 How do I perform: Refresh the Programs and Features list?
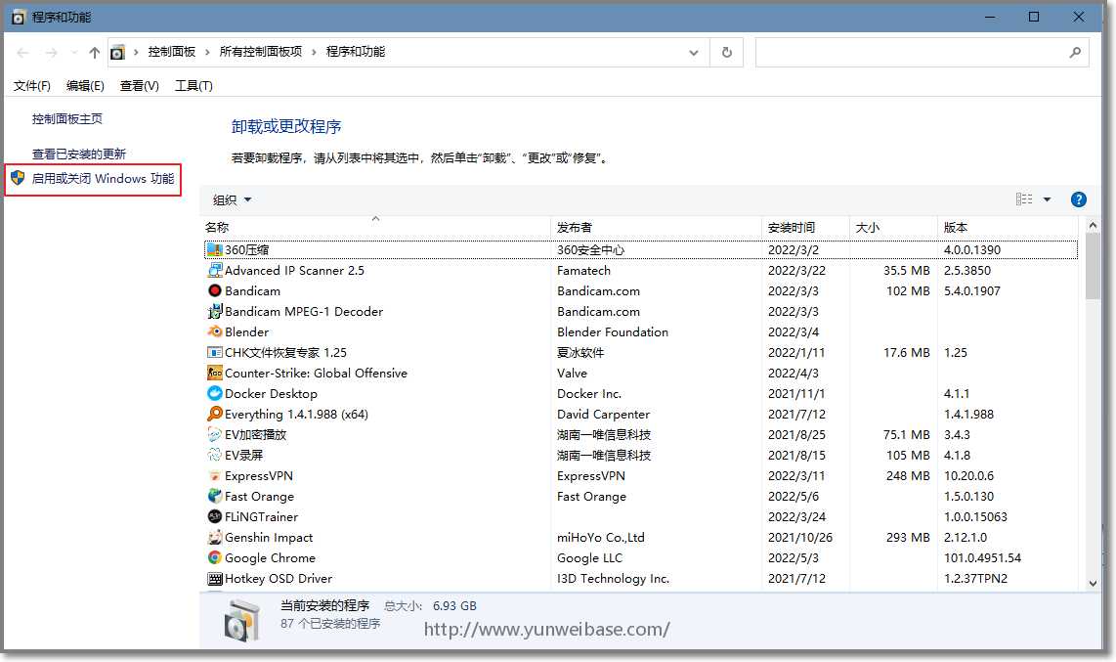point(727,52)
